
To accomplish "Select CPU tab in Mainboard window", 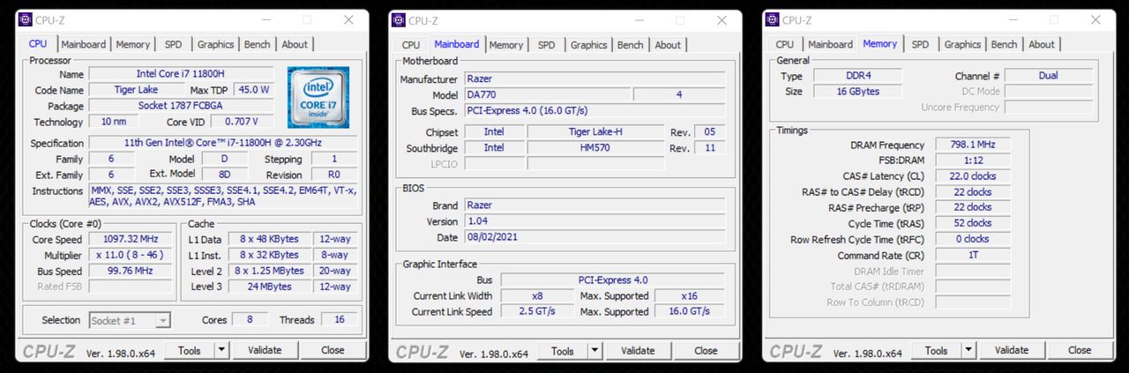I will pos(411,45).
